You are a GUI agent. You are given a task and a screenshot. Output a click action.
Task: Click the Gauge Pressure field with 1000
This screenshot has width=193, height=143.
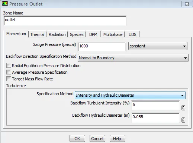pyautogui.click(x=102, y=47)
